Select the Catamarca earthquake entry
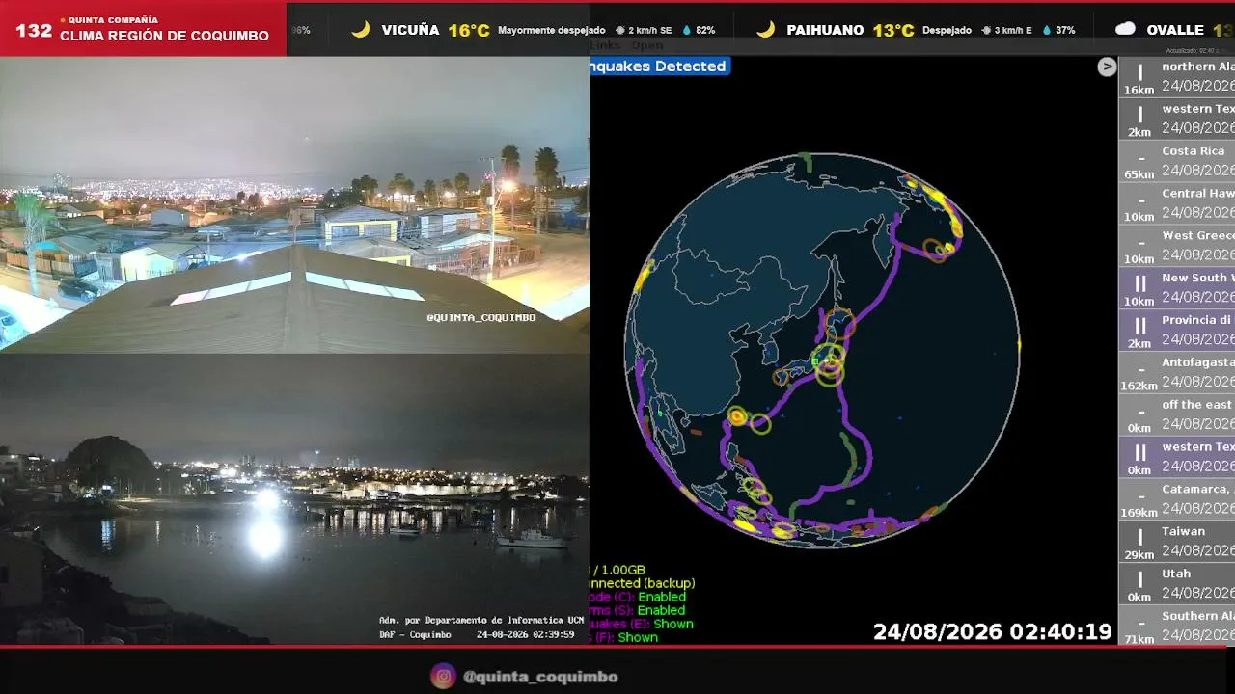1235x694 pixels. click(1177, 501)
